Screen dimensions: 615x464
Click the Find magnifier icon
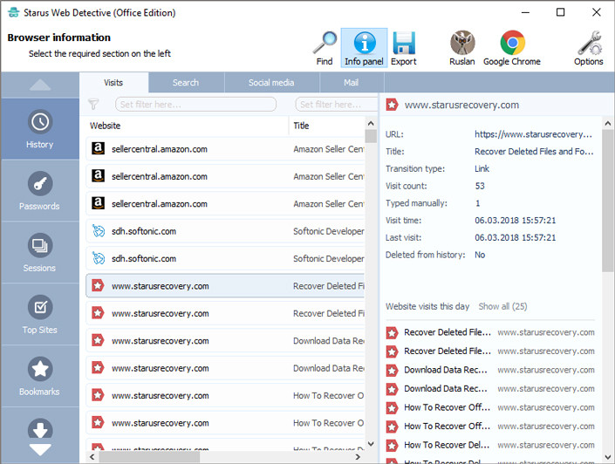325,44
